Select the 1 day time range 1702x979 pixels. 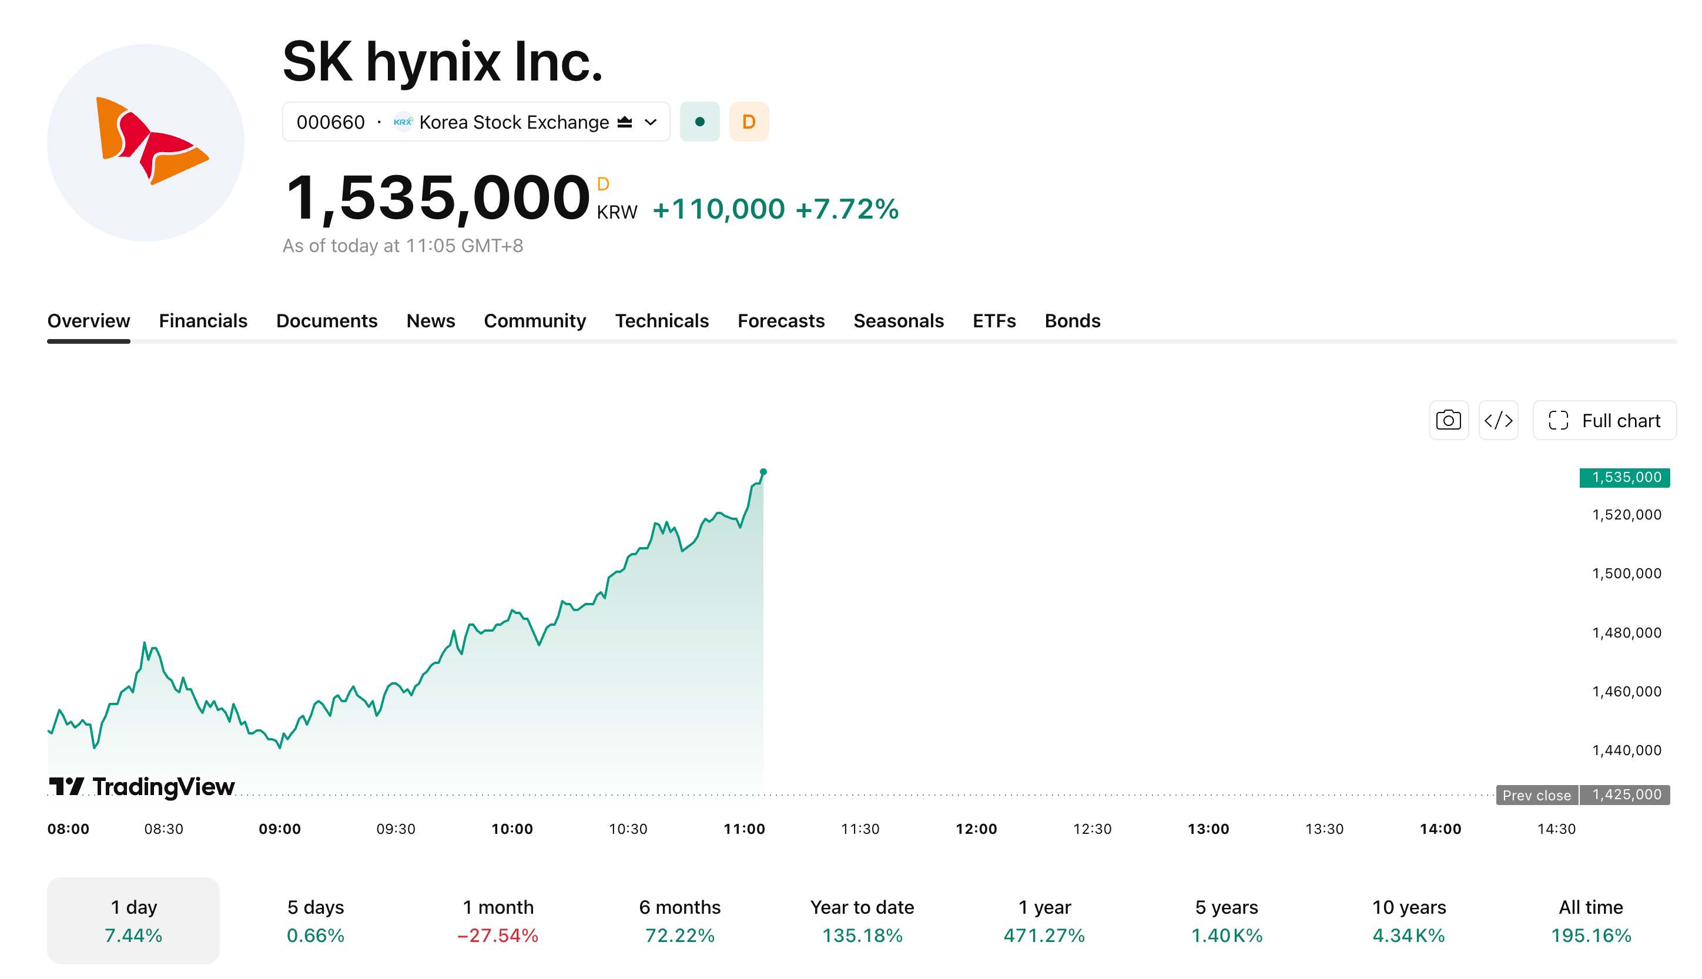[133, 920]
